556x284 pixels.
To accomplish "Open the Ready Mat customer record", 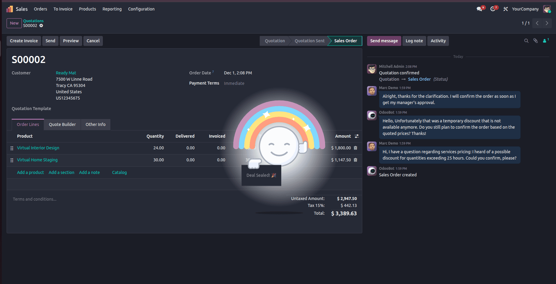I will [66, 73].
